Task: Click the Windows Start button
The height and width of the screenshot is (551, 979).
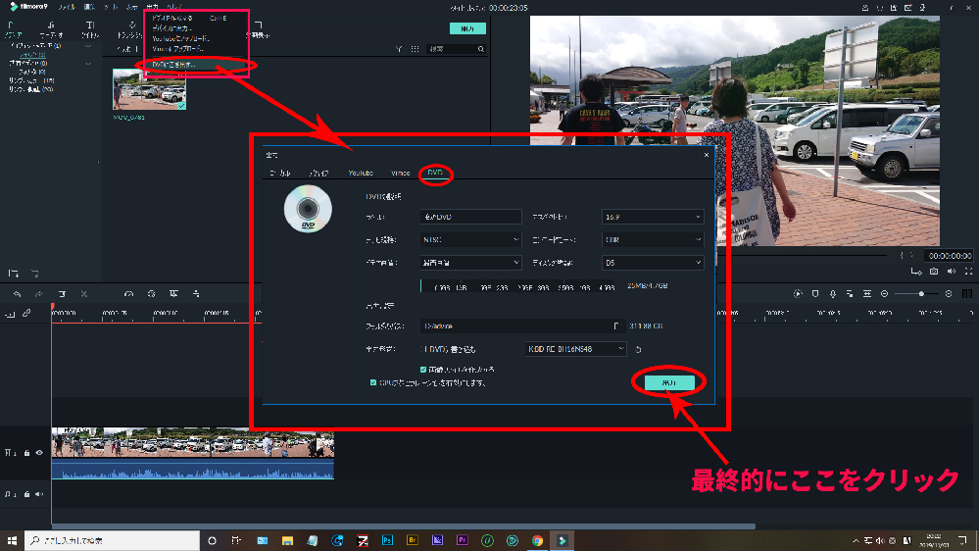Action: coord(12,540)
